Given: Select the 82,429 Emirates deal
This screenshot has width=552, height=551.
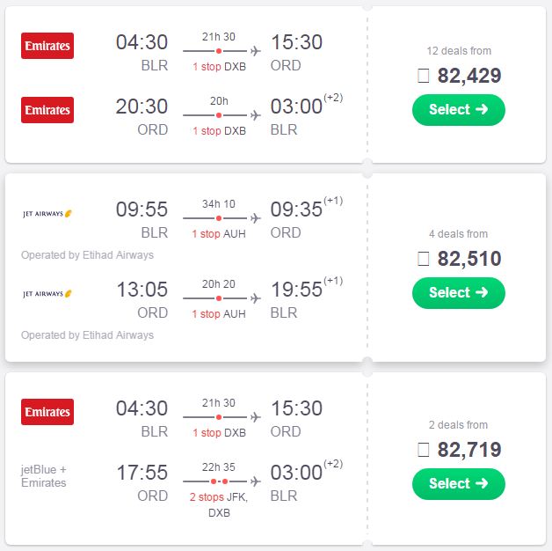Looking at the screenshot, I should coord(458,110).
